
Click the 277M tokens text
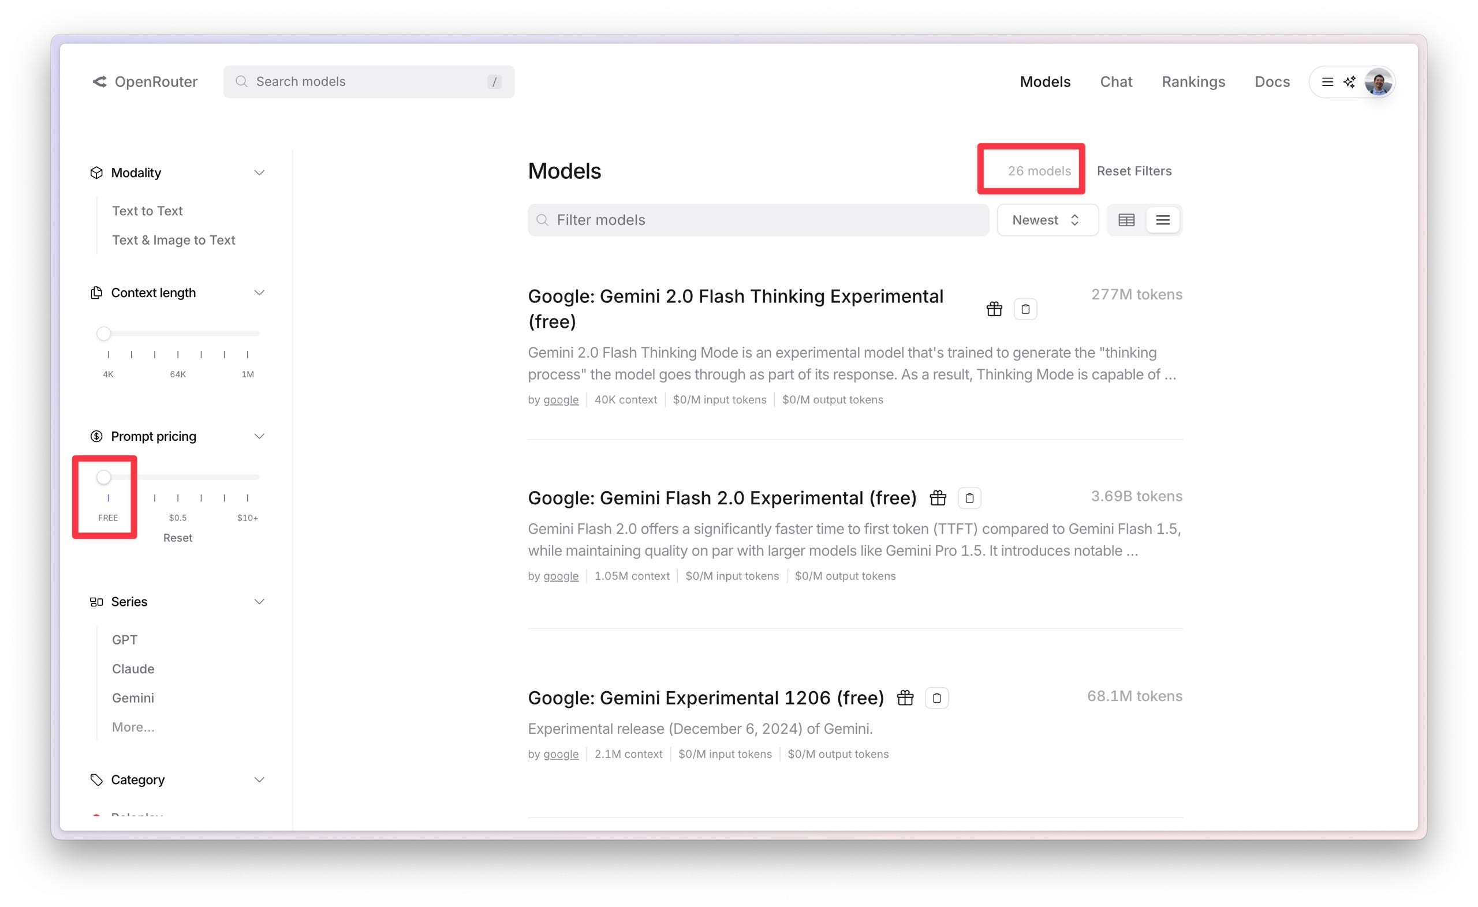[1136, 294]
